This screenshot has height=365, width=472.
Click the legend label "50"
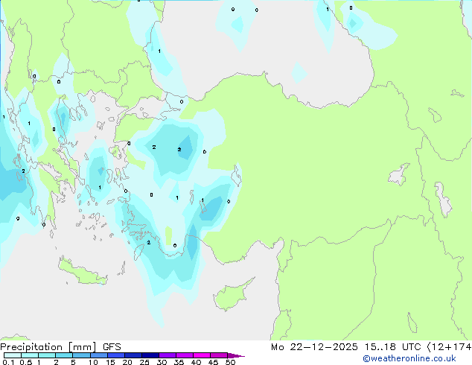[x=231, y=362]
